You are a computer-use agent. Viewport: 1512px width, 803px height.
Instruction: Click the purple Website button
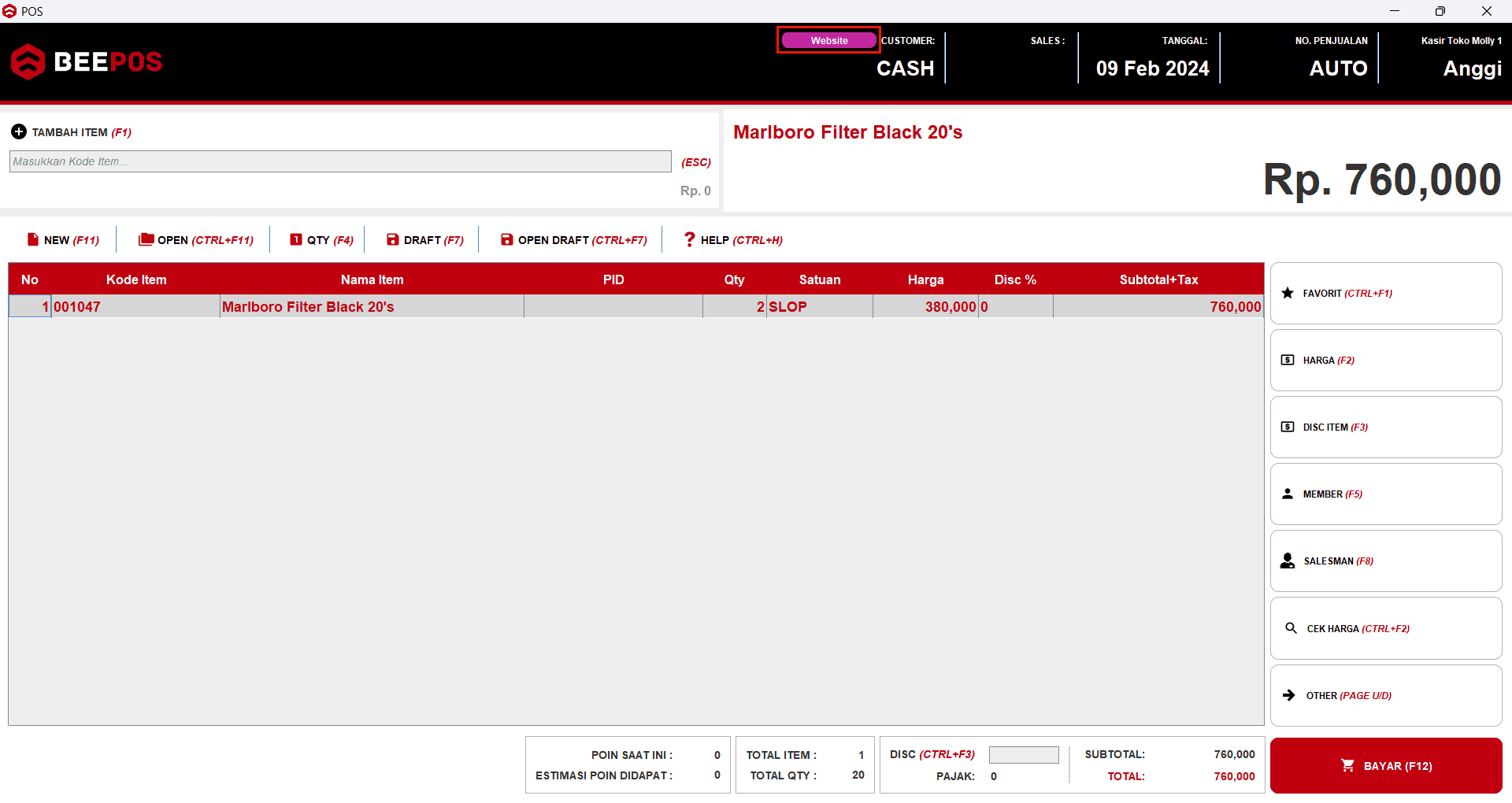(829, 40)
